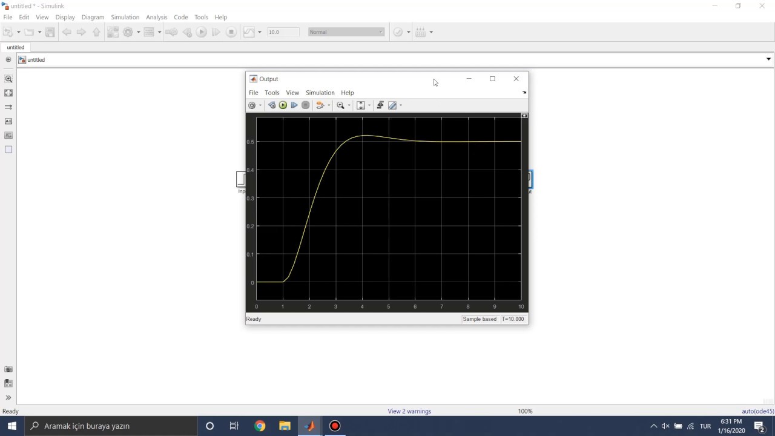The image size is (775, 436).
Task: Click the Forward arrow in Simulink toolbar
Action: [81, 32]
